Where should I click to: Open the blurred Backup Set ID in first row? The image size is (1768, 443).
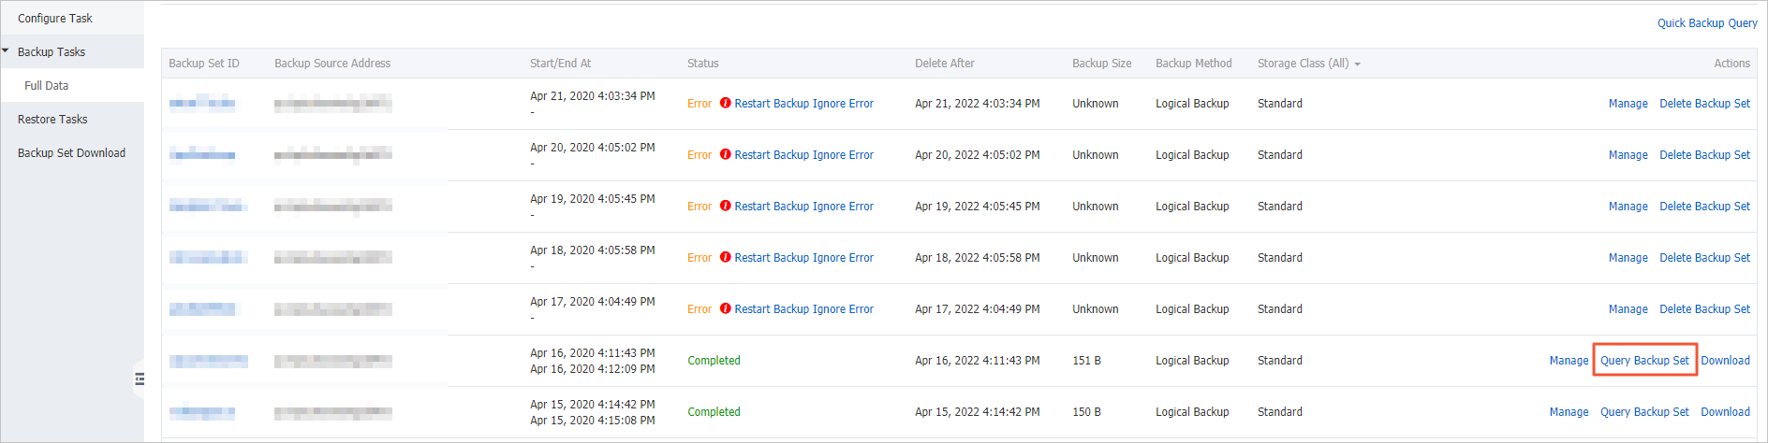(202, 104)
